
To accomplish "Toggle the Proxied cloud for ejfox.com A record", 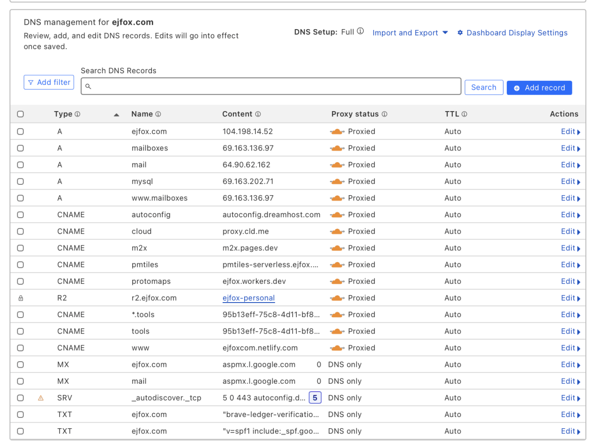I will 337,131.
